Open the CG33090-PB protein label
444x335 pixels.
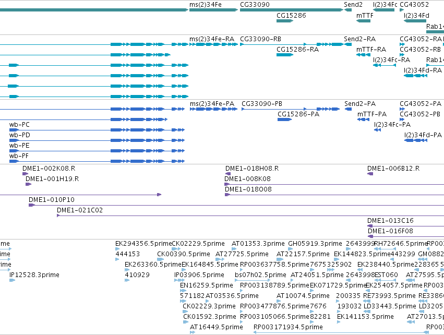pos(262,104)
